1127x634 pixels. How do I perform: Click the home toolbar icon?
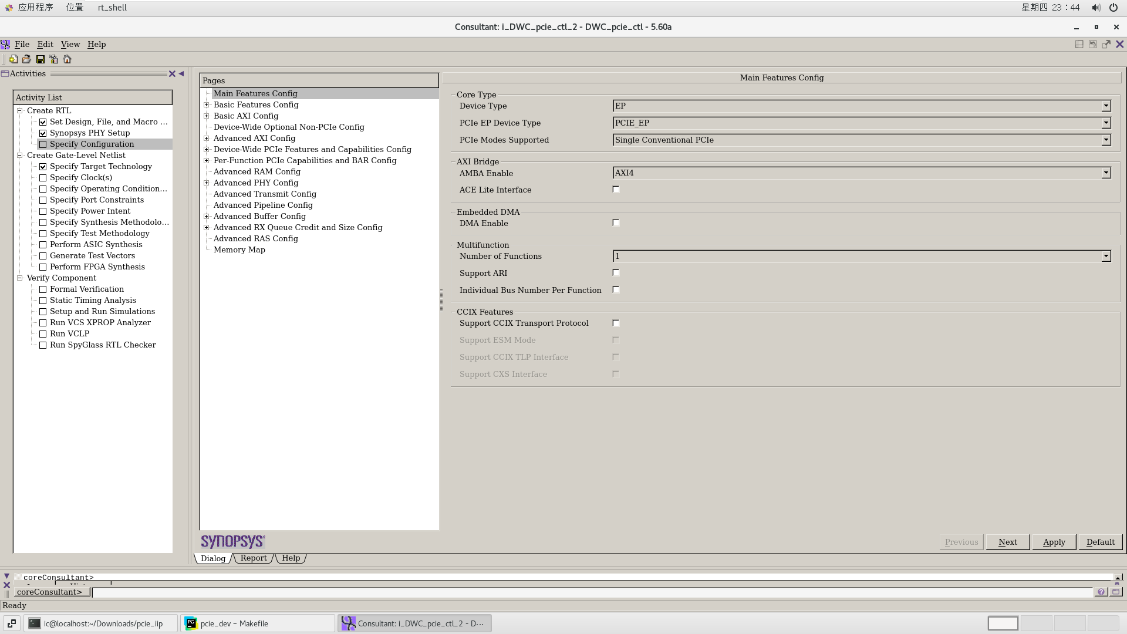[68, 59]
